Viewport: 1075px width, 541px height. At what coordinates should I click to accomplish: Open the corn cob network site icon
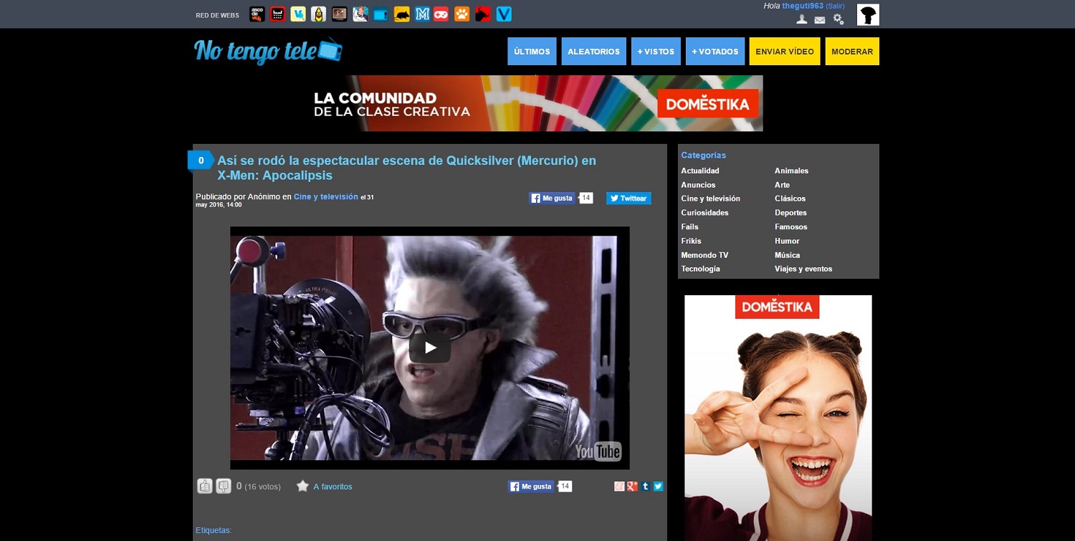pyautogui.click(x=319, y=14)
